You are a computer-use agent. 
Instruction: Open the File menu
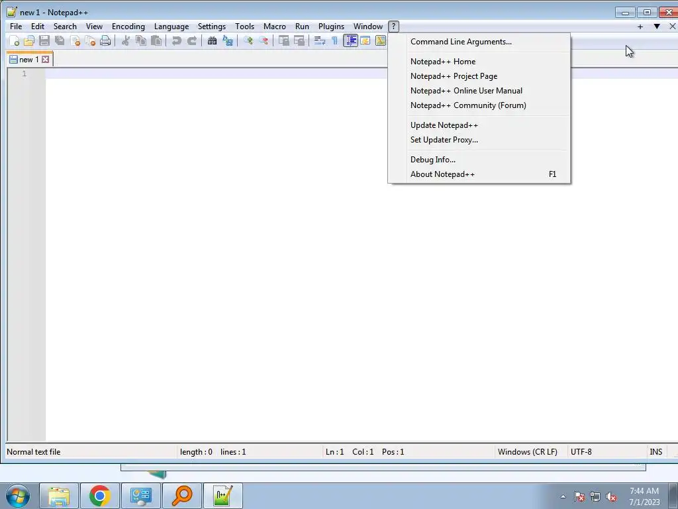point(16,27)
